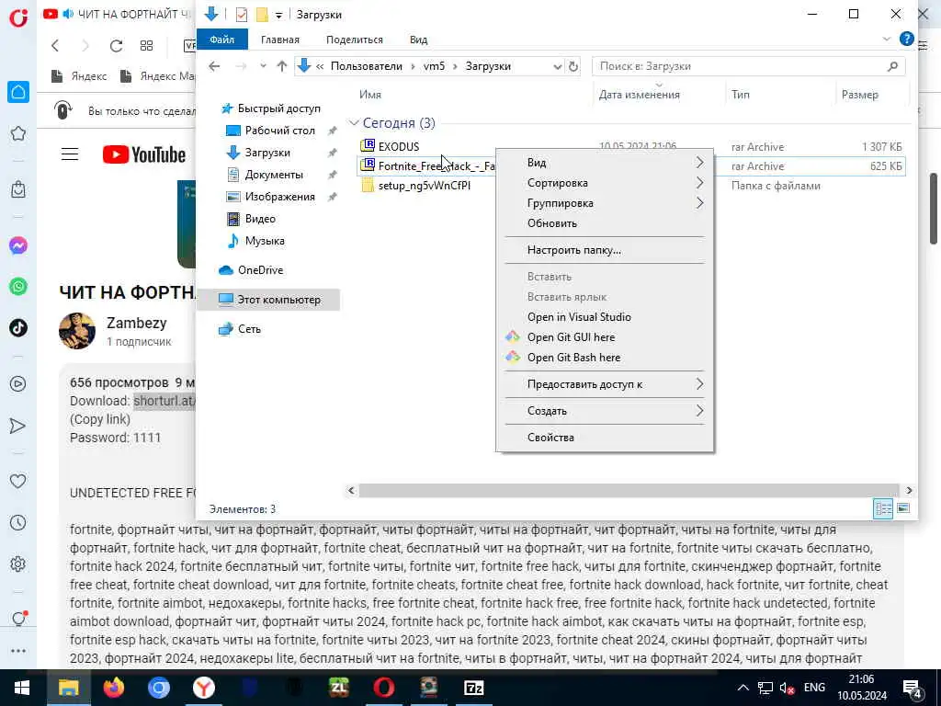Expand Вид submenu in context menu
The image size is (941, 706).
605,163
